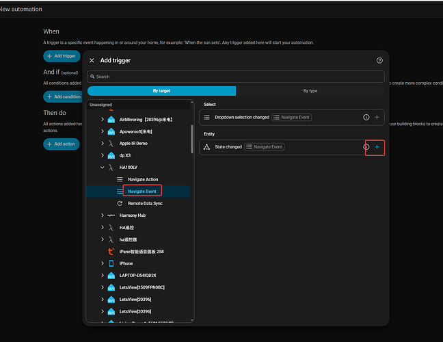The width and height of the screenshot is (443, 342).
Task: Click the HA遥控 remote icon
Action: (x=111, y=228)
